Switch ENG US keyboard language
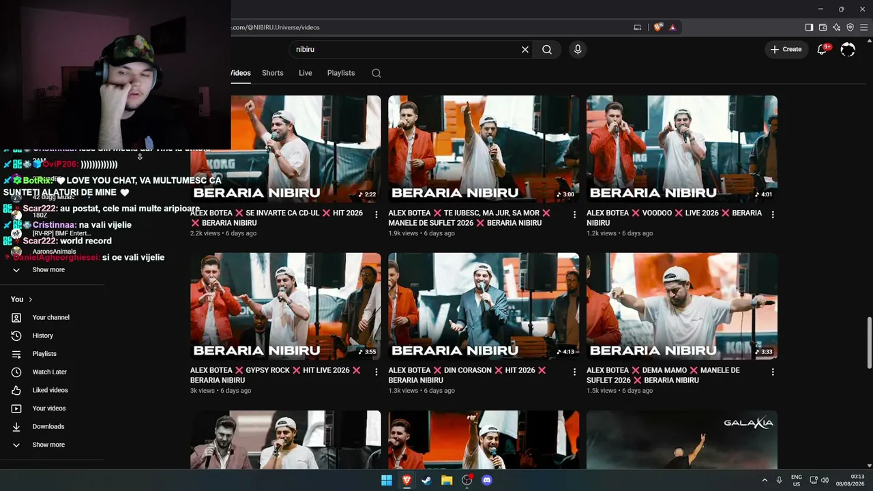873x491 pixels. (x=796, y=480)
